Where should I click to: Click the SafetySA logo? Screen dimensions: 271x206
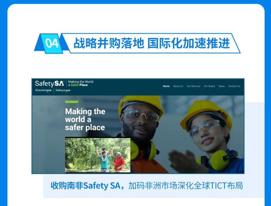click(50, 84)
